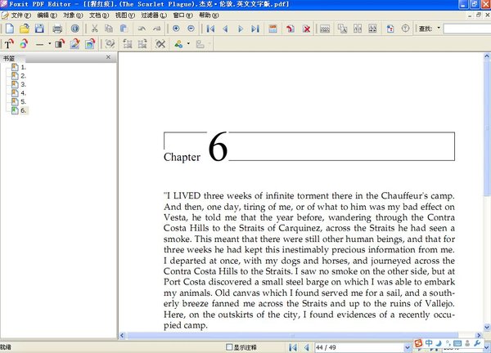The height and width of the screenshot is (353, 491).
Task: Open the 视图 menu
Action: click(x=125, y=15)
